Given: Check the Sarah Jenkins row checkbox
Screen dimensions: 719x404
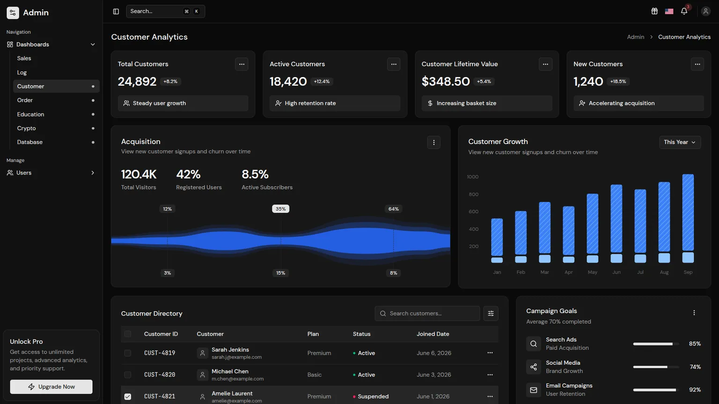Looking at the screenshot, I should tap(127, 353).
